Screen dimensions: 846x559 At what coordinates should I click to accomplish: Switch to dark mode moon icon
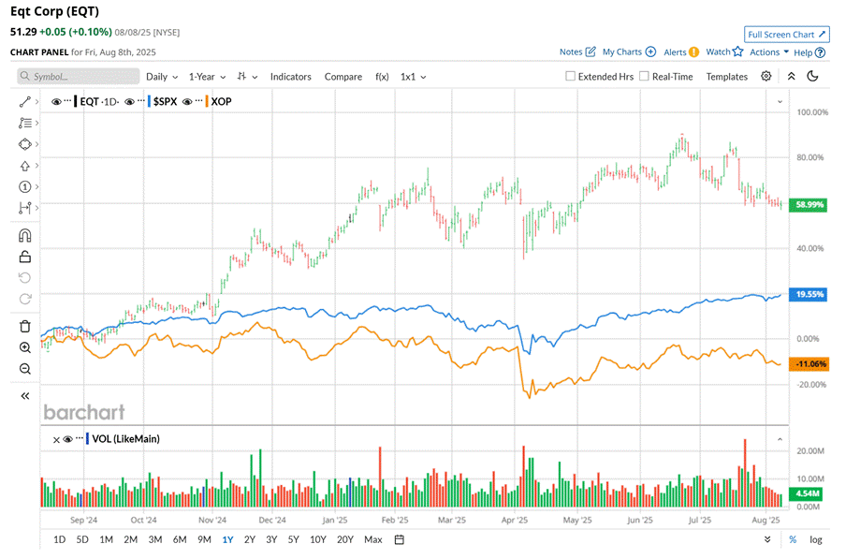[x=812, y=76]
